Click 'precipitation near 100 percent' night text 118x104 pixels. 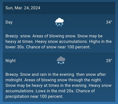click(x=34, y=96)
